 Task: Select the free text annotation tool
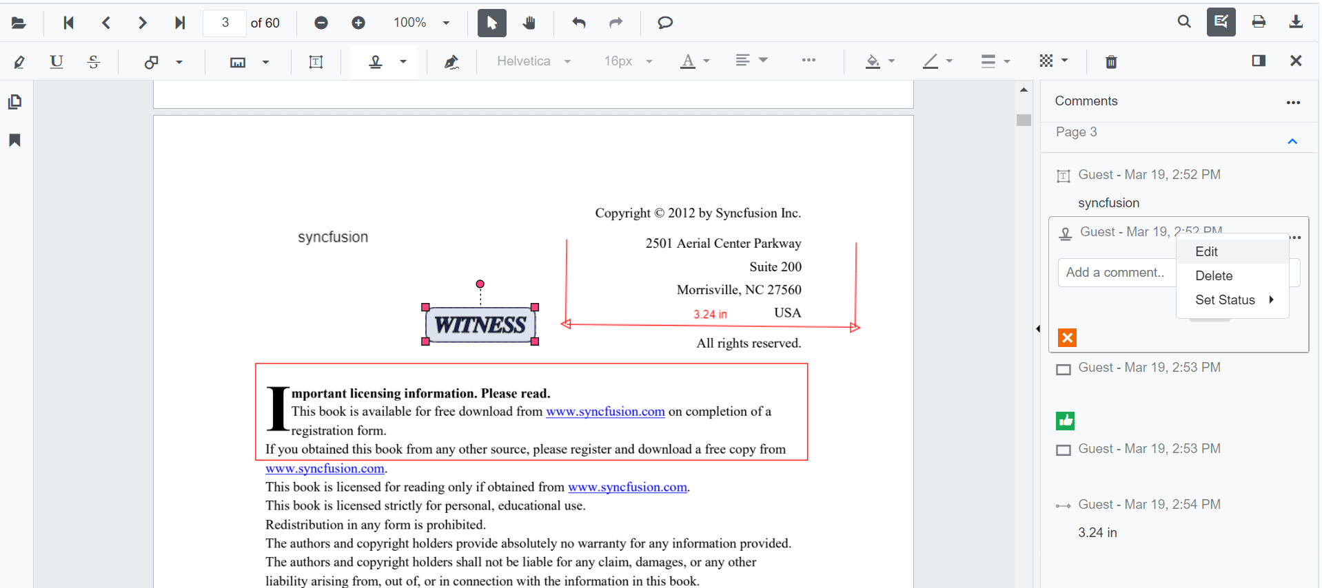tap(316, 62)
